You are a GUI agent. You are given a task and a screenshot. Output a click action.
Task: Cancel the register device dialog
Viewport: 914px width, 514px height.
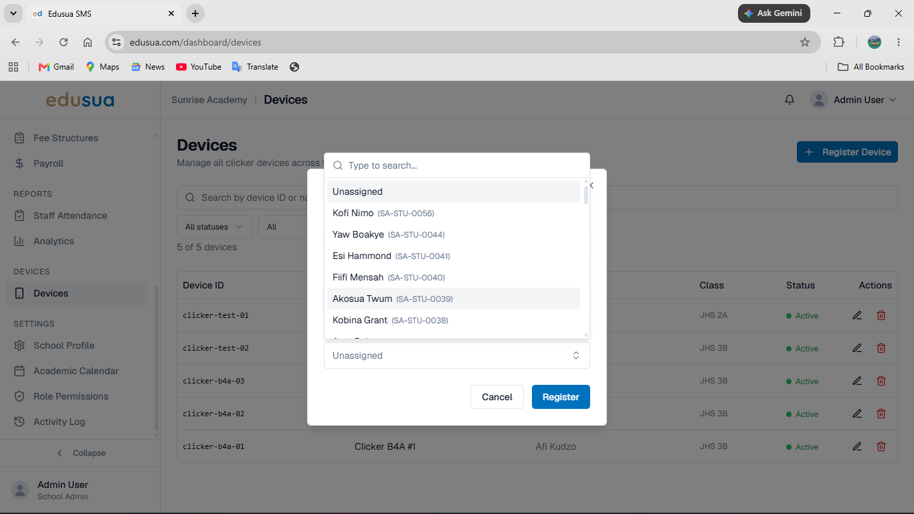click(x=497, y=397)
